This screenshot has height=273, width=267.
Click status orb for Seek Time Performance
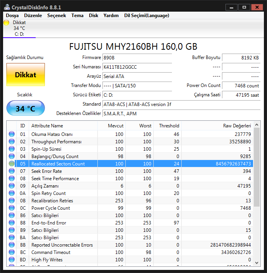click(12, 178)
